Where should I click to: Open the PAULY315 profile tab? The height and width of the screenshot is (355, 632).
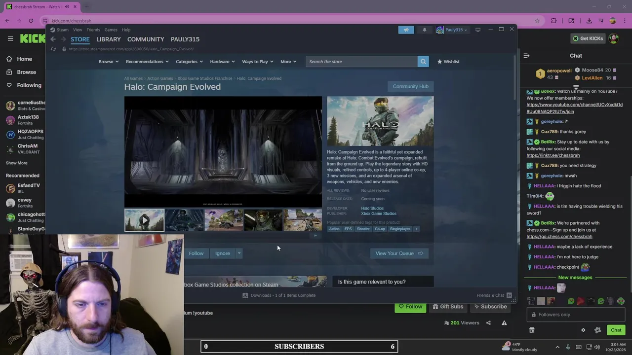click(x=185, y=39)
